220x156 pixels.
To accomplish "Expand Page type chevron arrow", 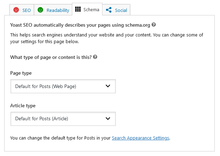I will (108, 86).
